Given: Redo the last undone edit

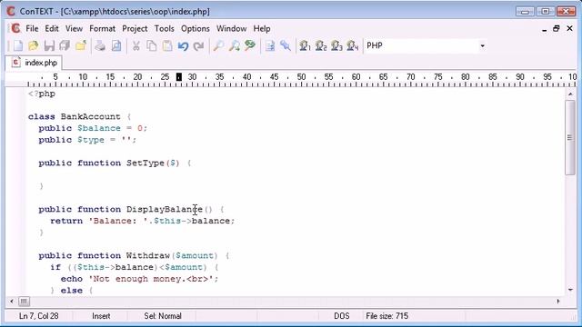Looking at the screenshot, I should [198, 46].
